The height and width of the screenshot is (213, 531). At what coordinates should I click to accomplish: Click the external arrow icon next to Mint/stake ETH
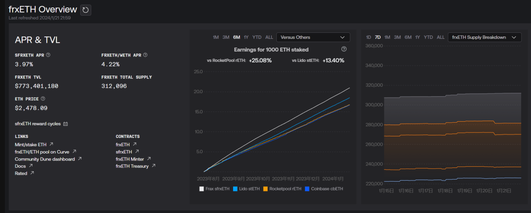pos(51,144)
